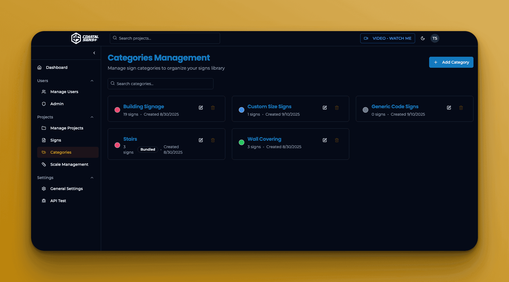Screen dimensions: 509x282
Task: Collapse the Settings section
Action: click(92, 178)
